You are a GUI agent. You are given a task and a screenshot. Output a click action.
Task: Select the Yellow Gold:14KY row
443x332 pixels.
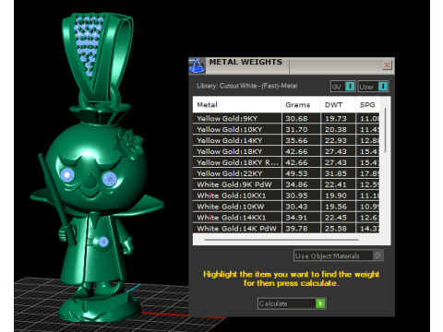click(x=286, y=140)
